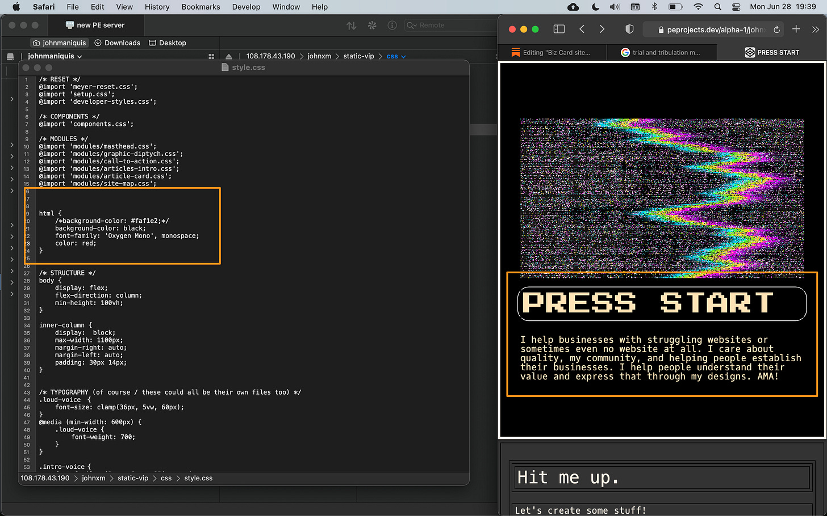Open the privacy report shield icon

(x=629, y=29)
